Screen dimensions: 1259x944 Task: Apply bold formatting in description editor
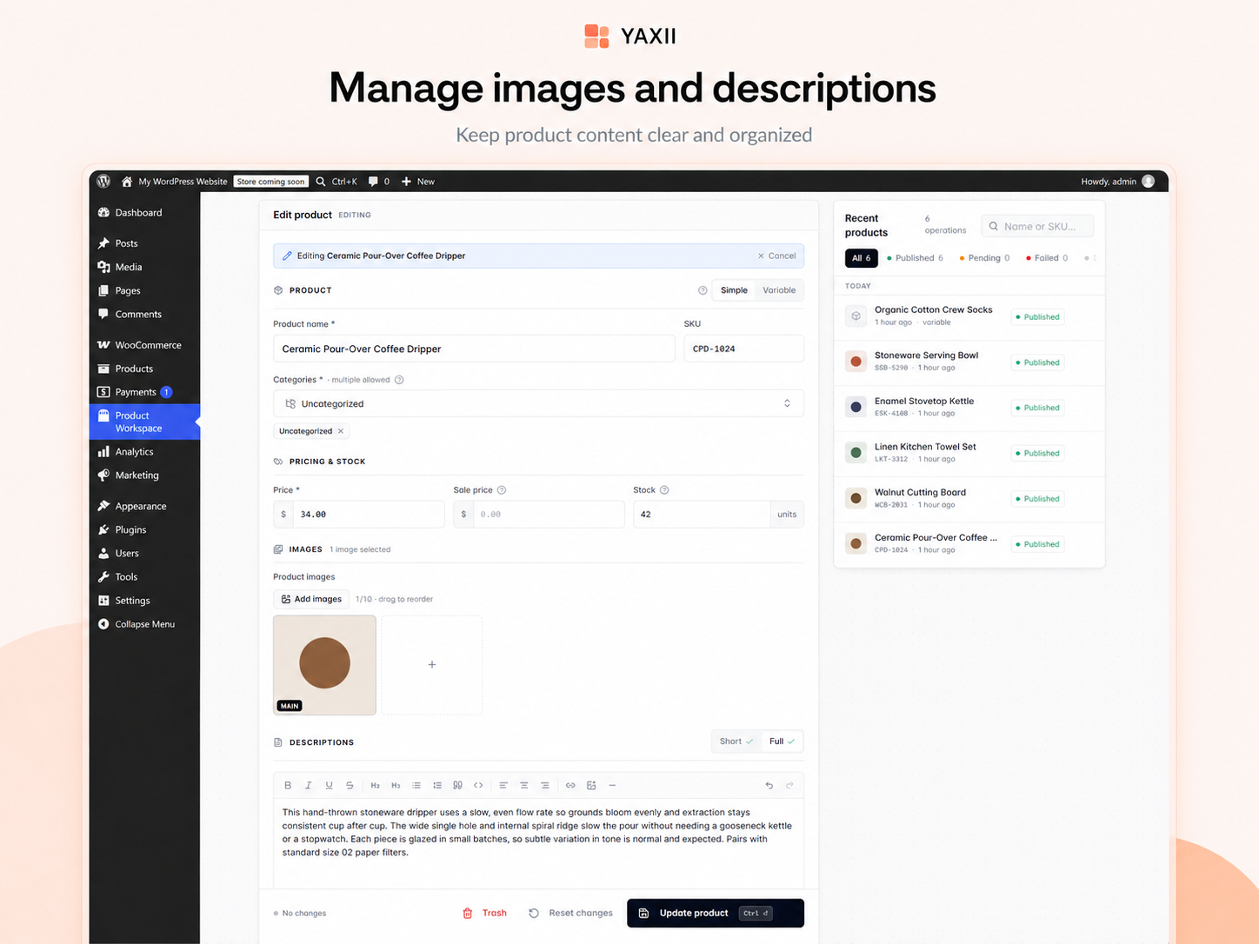288,785
